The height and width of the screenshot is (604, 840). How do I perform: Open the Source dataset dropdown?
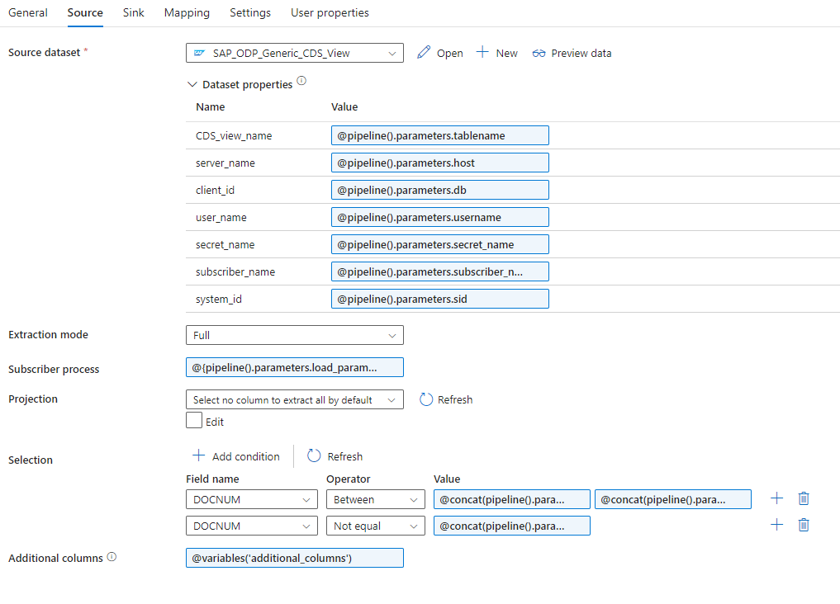(294, 53)
